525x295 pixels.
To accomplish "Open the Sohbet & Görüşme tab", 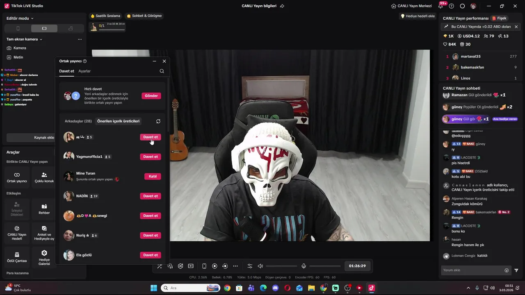I will [144, 16].
